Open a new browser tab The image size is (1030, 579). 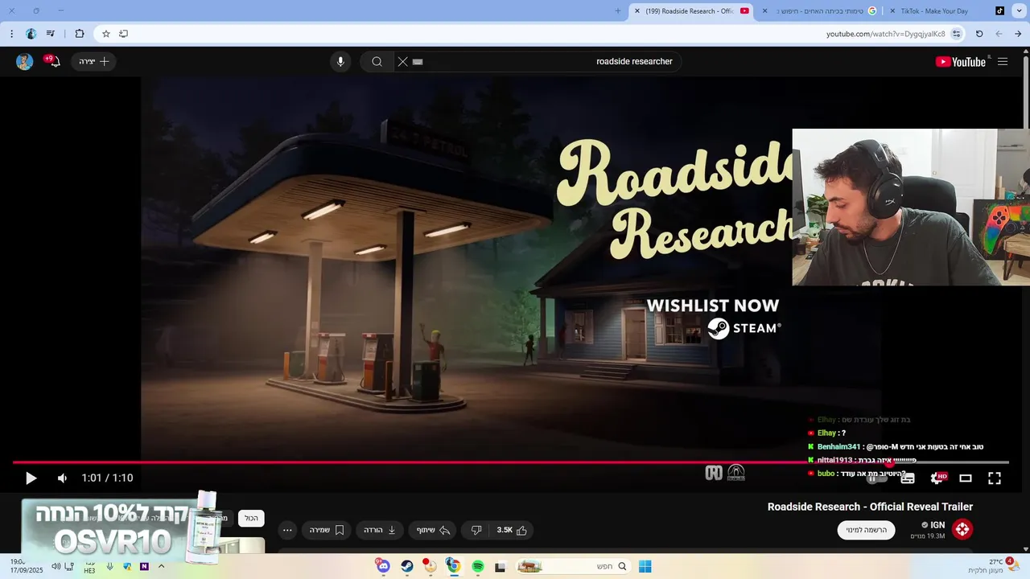click(x=618, y=11)
